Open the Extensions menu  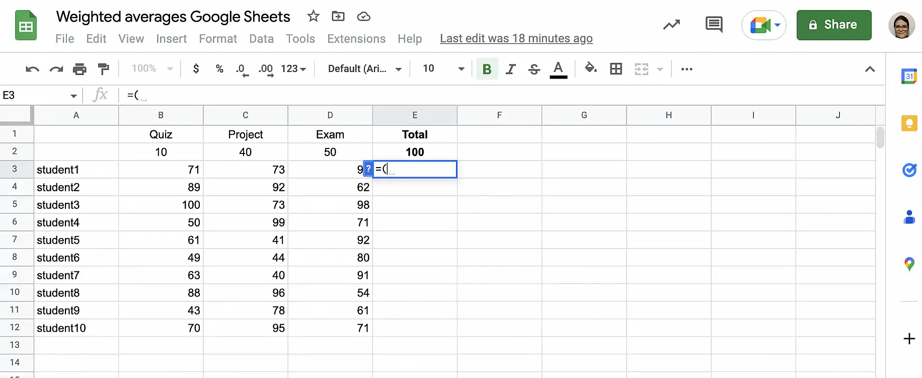pos(356,39)
